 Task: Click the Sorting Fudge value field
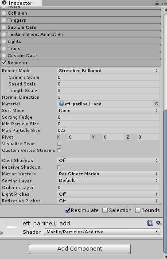click(x=108, y=117)
